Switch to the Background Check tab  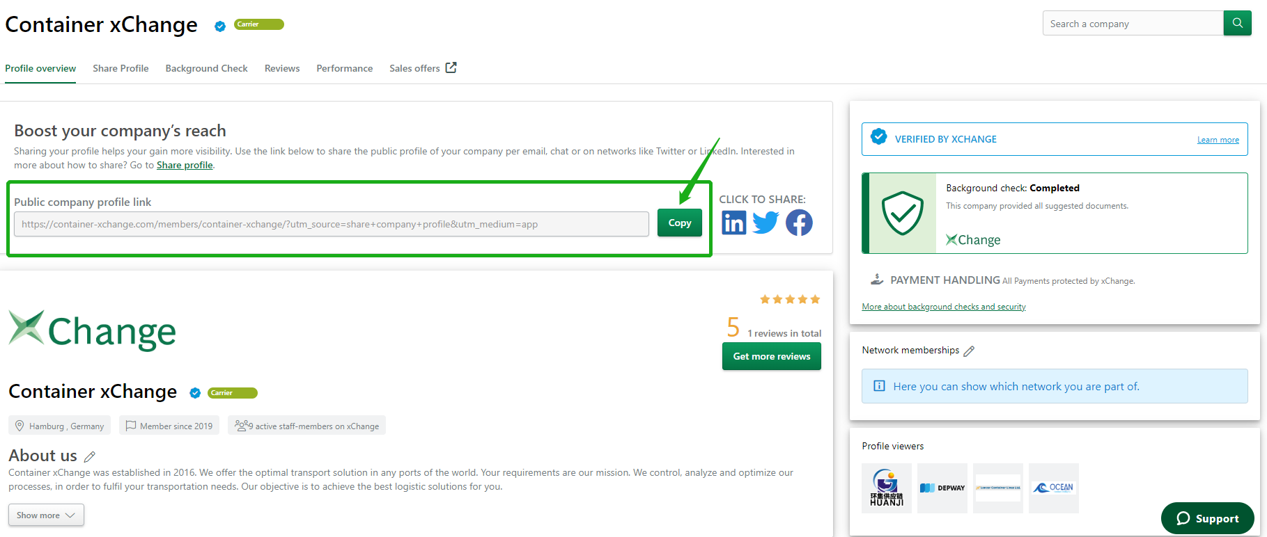[206, 68]
